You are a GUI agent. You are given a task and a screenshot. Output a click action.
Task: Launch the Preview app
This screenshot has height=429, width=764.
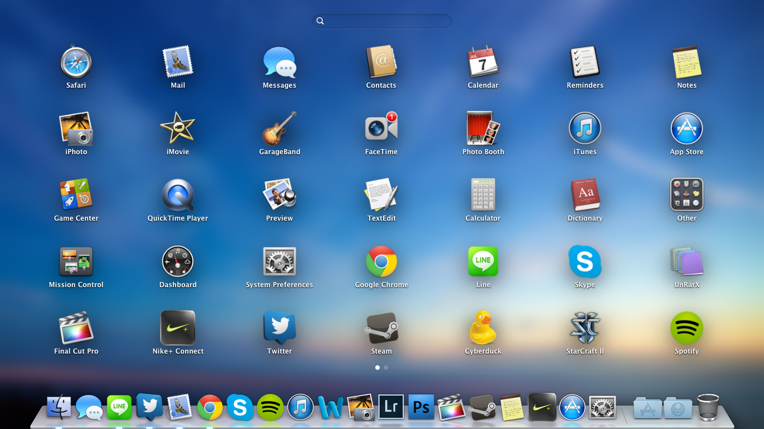[x=280, y=195]
